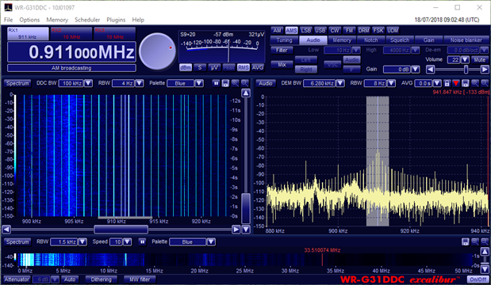The height and width of the screenshot is (285, 491).
Task: Open the DEM BW 6.280 kHz dropdown
Action: coord(340,83)
